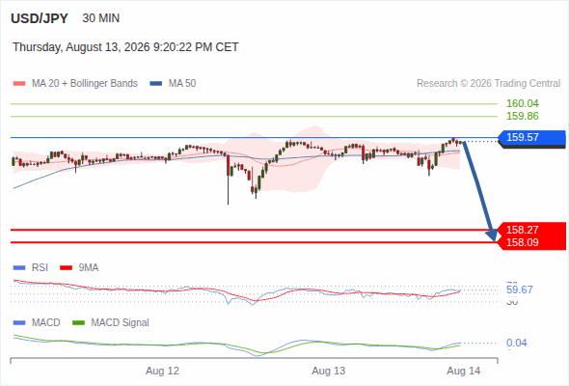Click the blue downward forecast arrow head
Viewport: 569px width, 386px height.
pos(493,235)
